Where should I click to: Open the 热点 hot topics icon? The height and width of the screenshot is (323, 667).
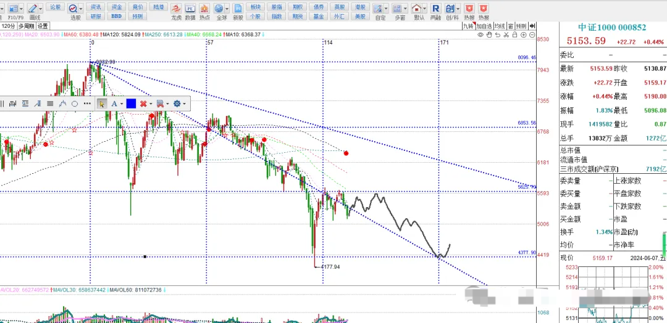205,11
